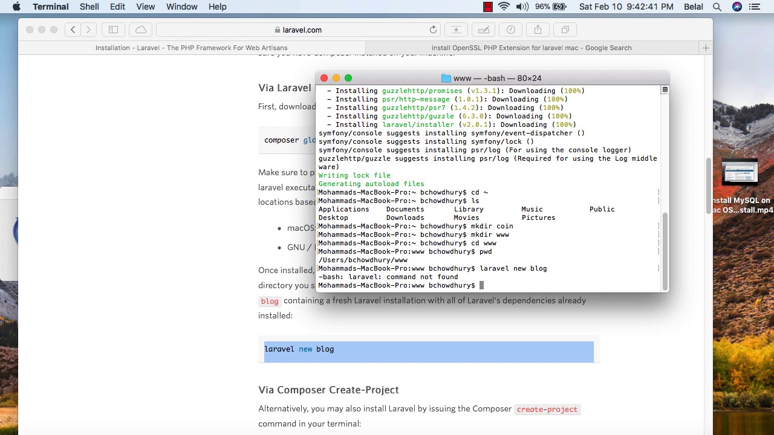Click guzzlehttp/guzzle package name in install line
This screenshot has height=435, width=774.
(x=418, y=116)
